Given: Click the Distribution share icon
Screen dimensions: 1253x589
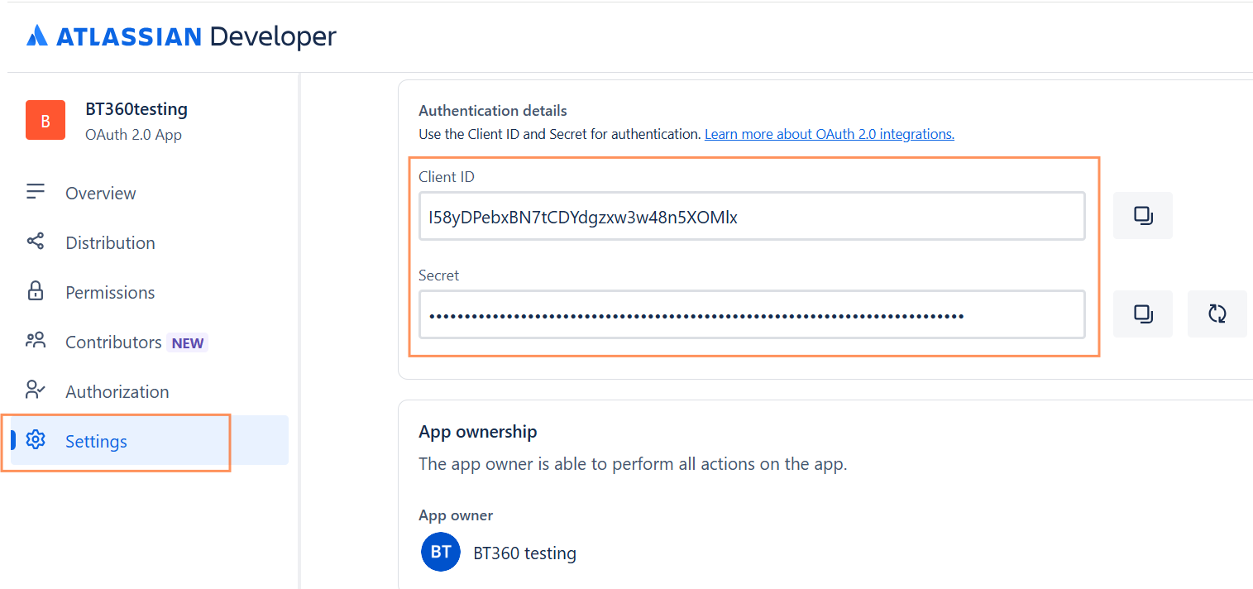Looking at the screenshot, I should pos(35,242).
